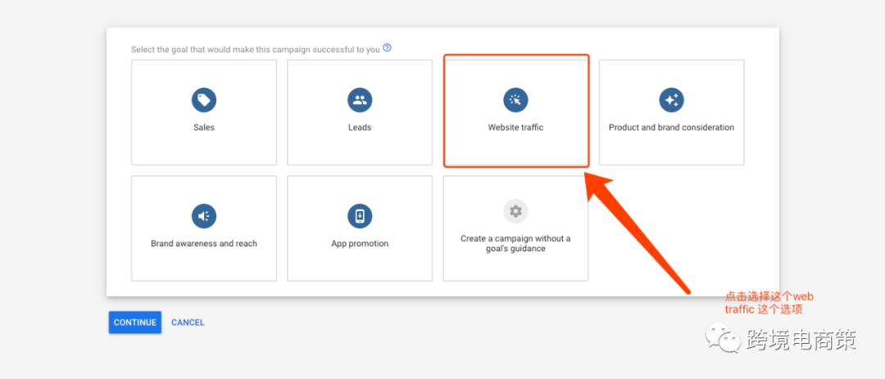
Task: Click the sparkle icon for Product consideration
Action: [671, 101]
